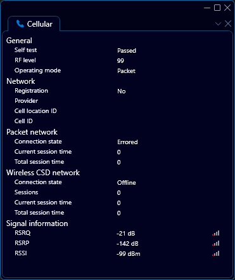The width and height of the screenshot is (235, 280).
Task: Click the Self test Passed value
Action: (x=127, y=51)
